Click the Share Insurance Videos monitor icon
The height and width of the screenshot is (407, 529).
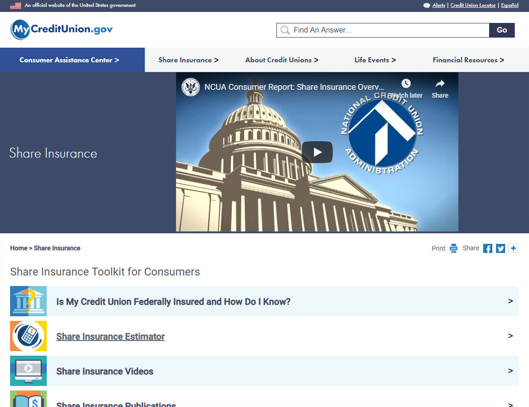click(x=28, y=371)
